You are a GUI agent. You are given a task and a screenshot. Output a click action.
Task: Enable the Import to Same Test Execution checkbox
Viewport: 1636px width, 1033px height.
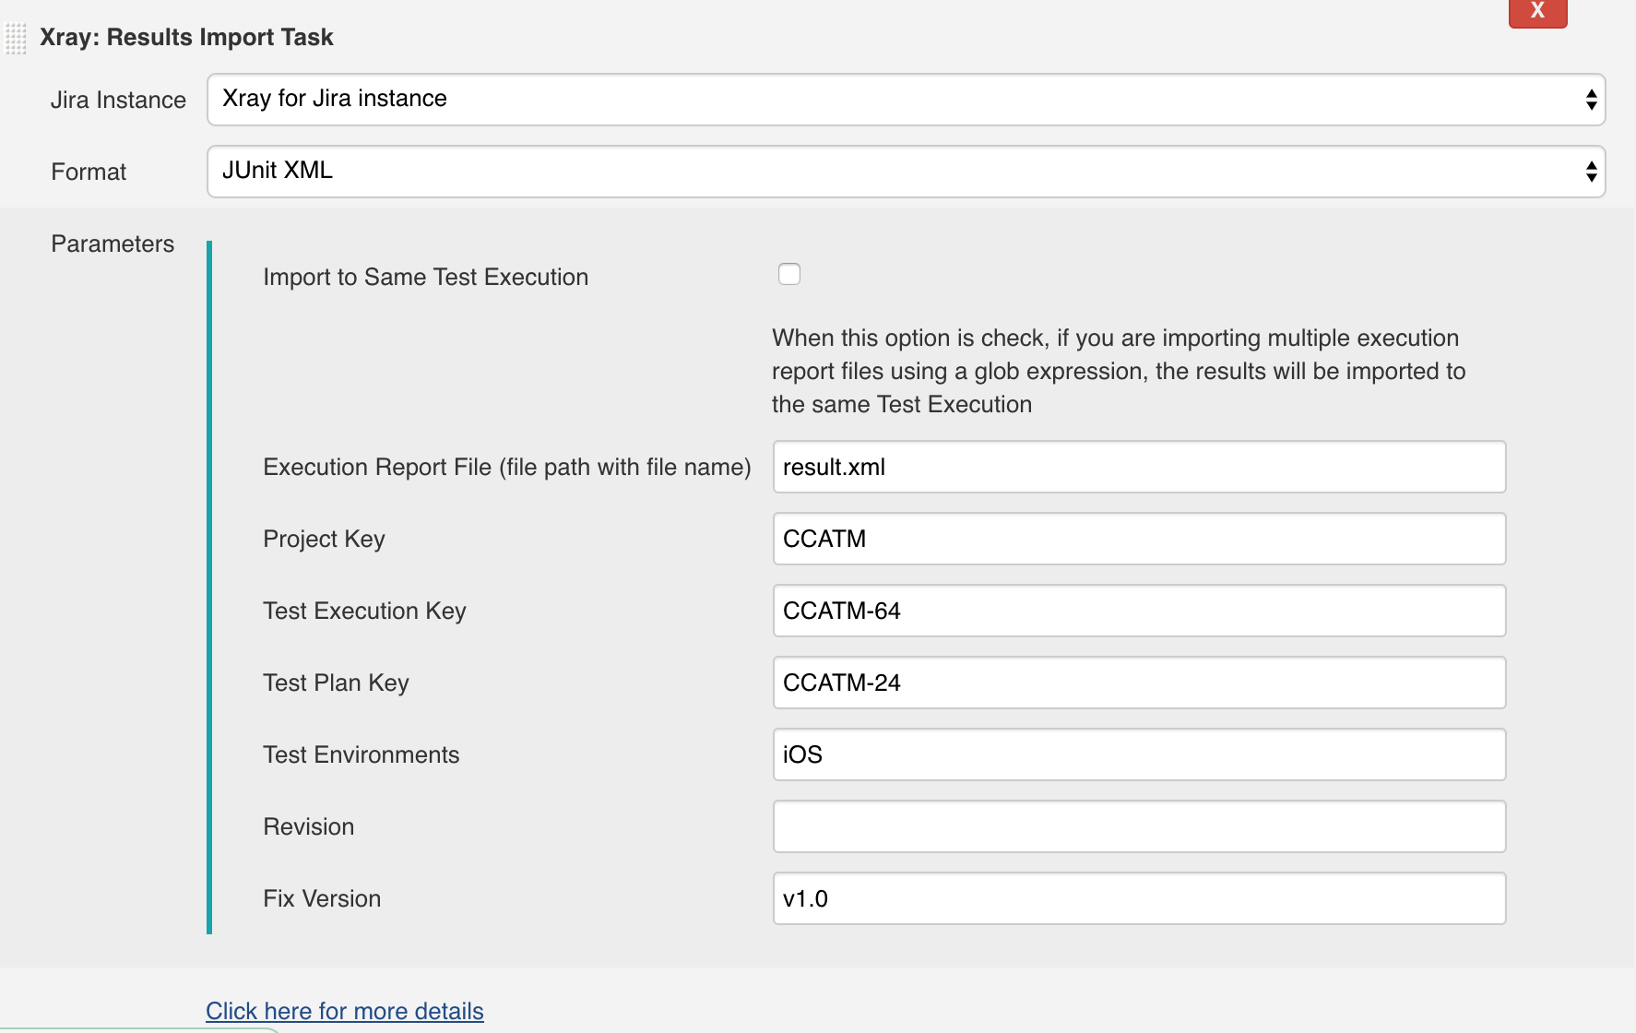tap(789, 274)
